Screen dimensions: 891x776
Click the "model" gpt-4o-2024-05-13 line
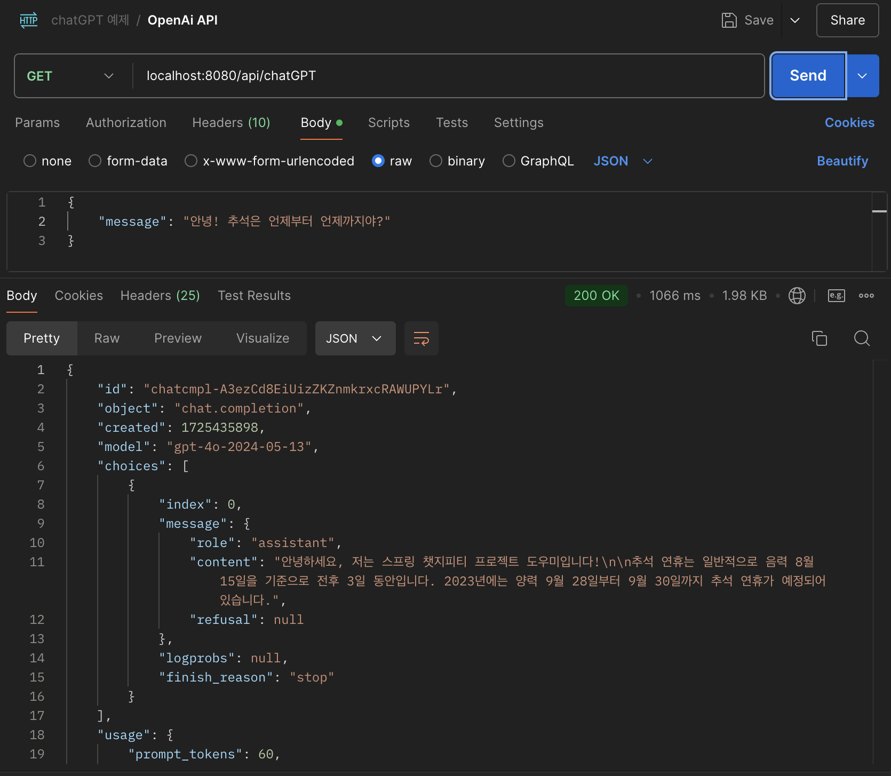[x=208, y=447]
